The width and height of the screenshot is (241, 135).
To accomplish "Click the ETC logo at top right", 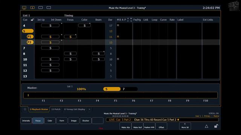I will (233, 6).
